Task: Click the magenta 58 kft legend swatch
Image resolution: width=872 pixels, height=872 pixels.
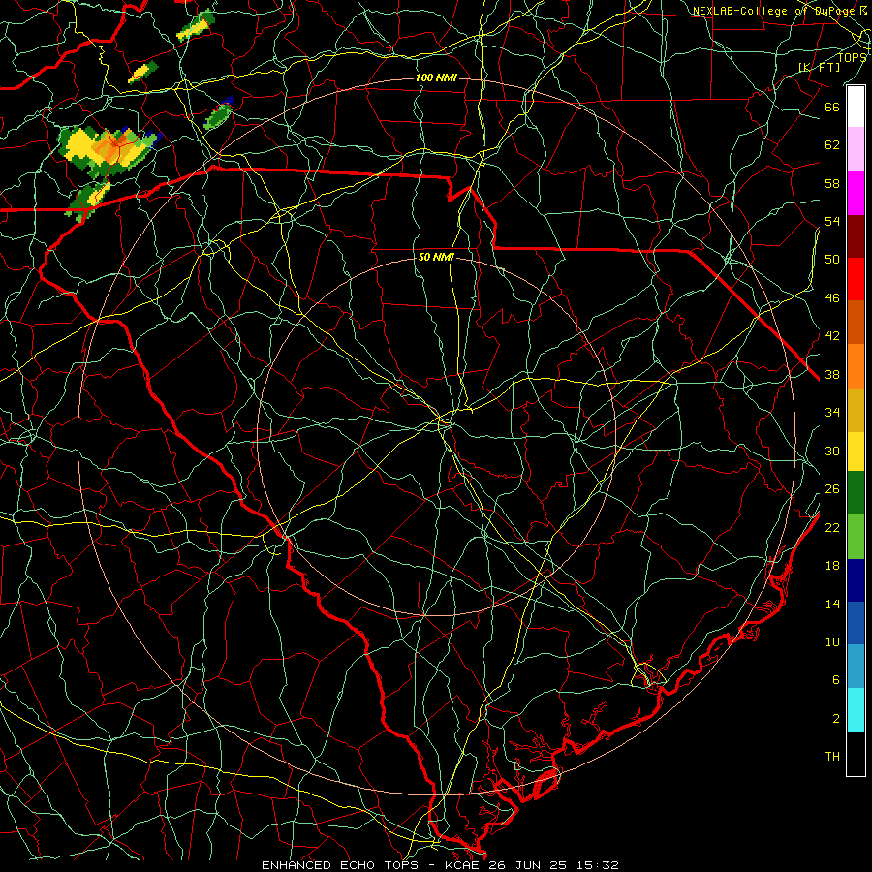Action: pos(856,193)
